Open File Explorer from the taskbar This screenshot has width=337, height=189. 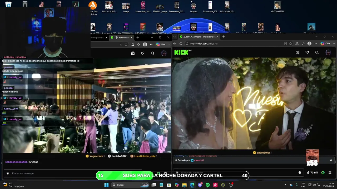tap(184, 185)
